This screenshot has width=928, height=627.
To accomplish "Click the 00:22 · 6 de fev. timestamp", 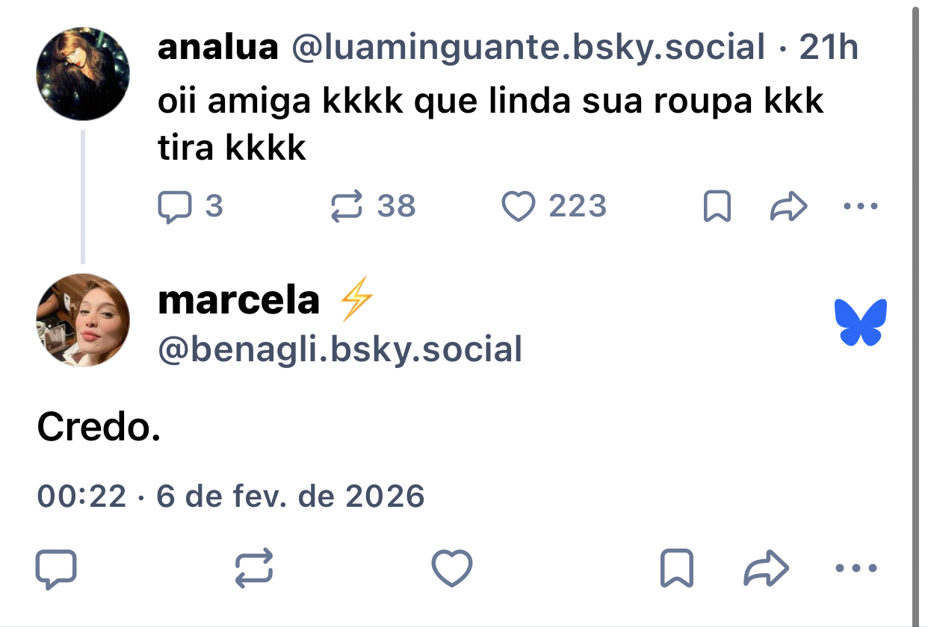I will [x=230, y=496].
